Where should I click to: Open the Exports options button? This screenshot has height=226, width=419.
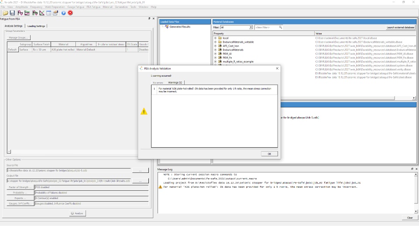pos(21,198)
